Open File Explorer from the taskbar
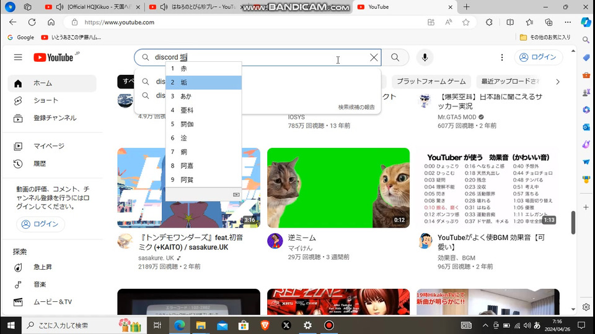 coord(201,325)
